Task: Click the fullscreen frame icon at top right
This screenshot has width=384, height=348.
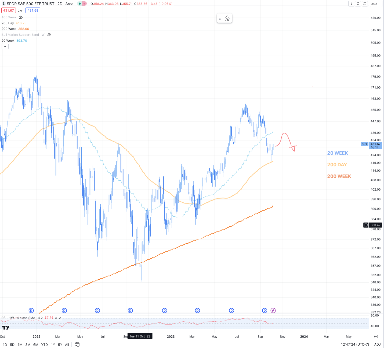Action: click(365, 4)
